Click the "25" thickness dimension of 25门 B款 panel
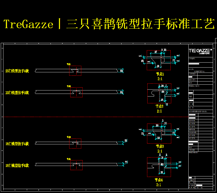The width and height of the screenshot is (217, 193). [x=121, y=92]
